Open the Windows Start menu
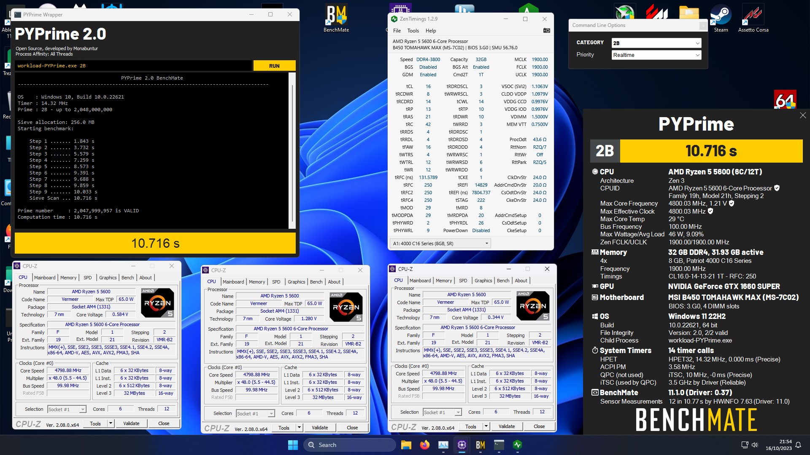The width and height of the screenshot is (810, 455). 293,445
